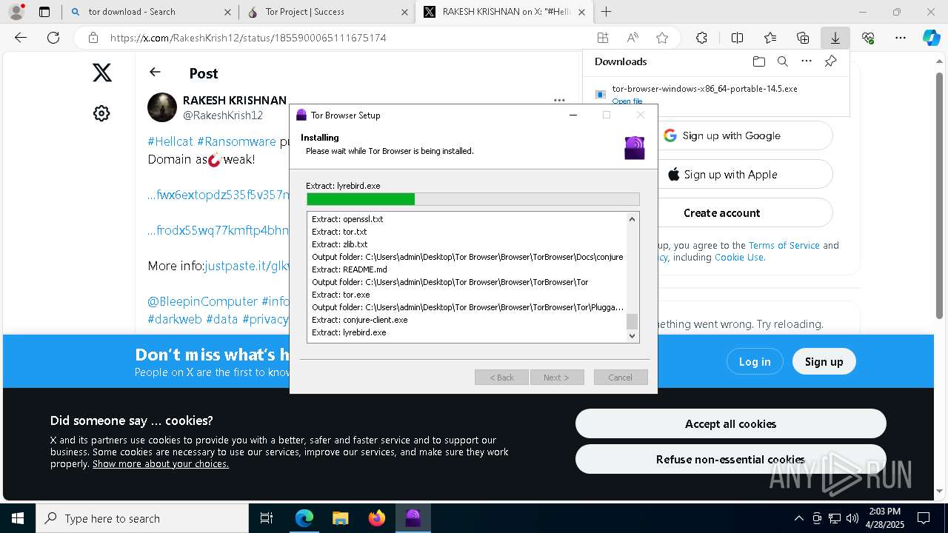948x533 pixels.
Task: Click the #data hashtag
Action: click(222, 319)
